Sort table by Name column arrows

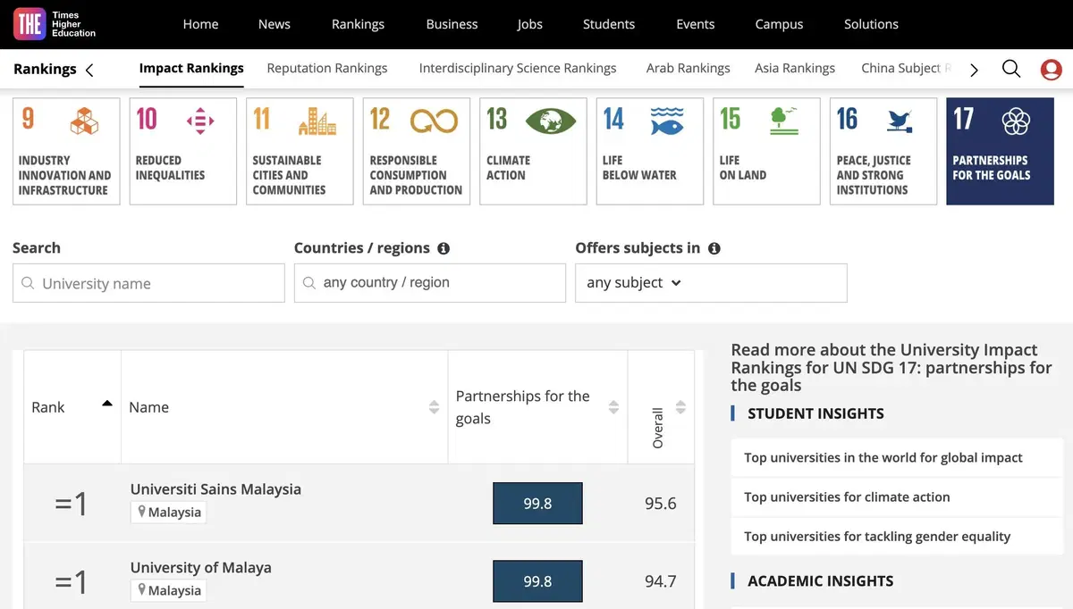click(435, 407)
